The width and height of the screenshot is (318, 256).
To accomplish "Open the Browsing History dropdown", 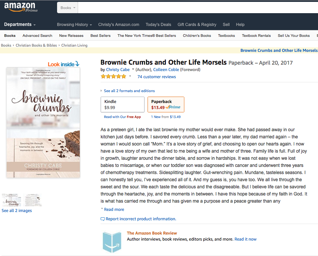I will 74,24.
